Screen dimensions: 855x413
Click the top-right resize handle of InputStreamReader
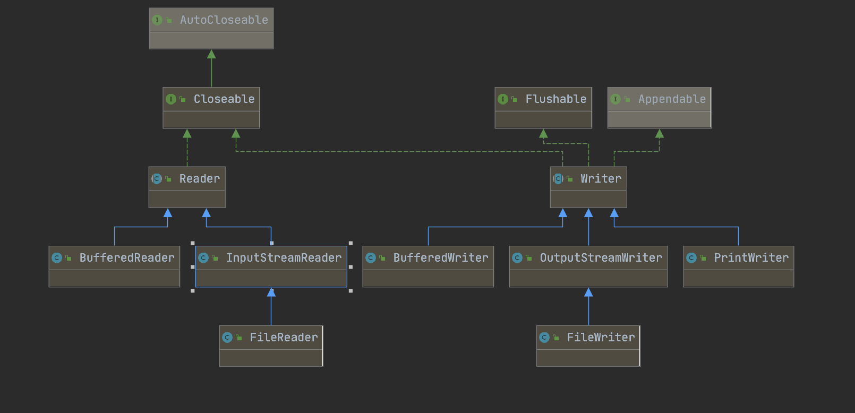pos(350,243)
